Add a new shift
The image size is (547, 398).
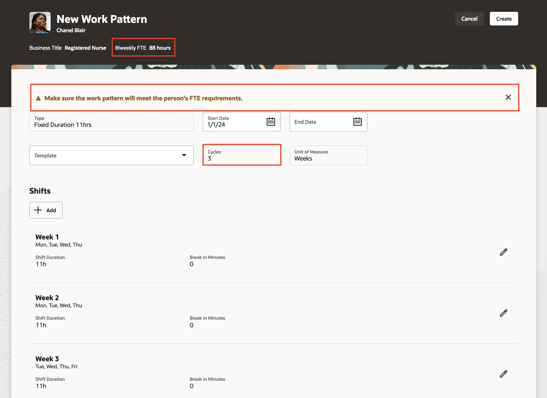pyautogui.click(x=46, y=210)
